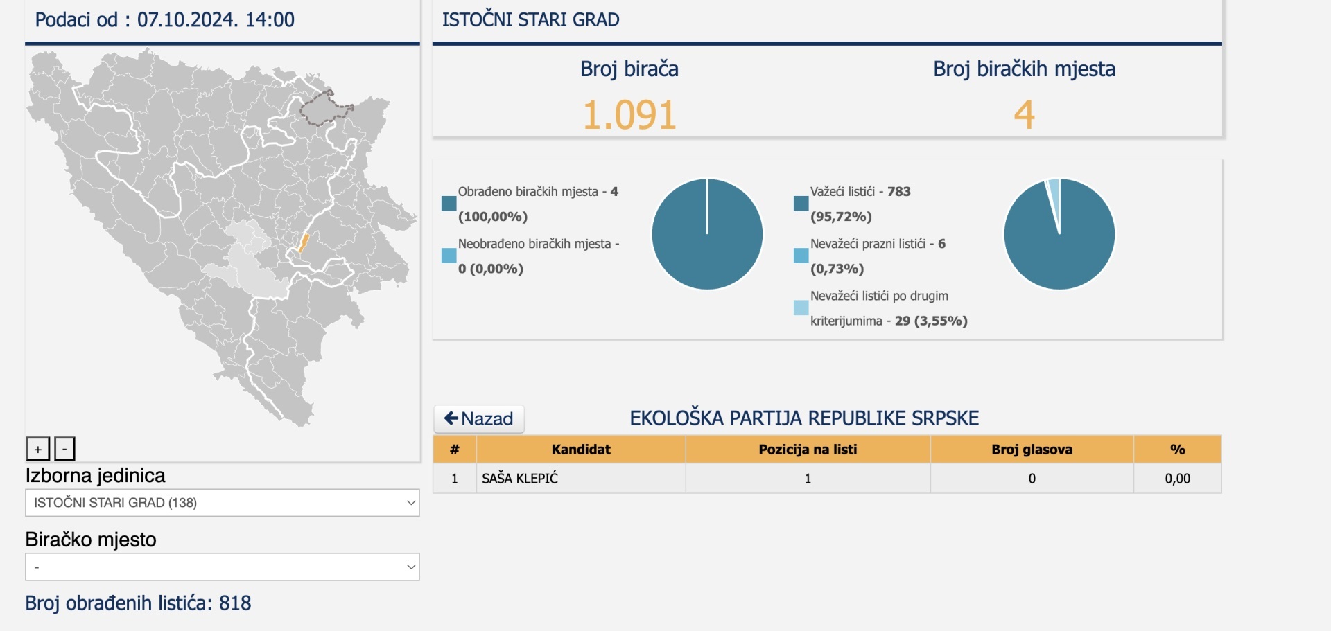Select the SAŠA KLEPIĆ candidate row
1331x631 pixels.
click(x=520, y=479)
